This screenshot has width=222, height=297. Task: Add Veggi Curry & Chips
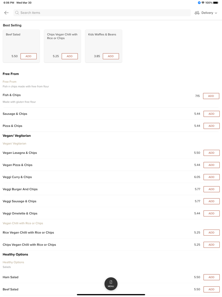(x=211, y=177)
